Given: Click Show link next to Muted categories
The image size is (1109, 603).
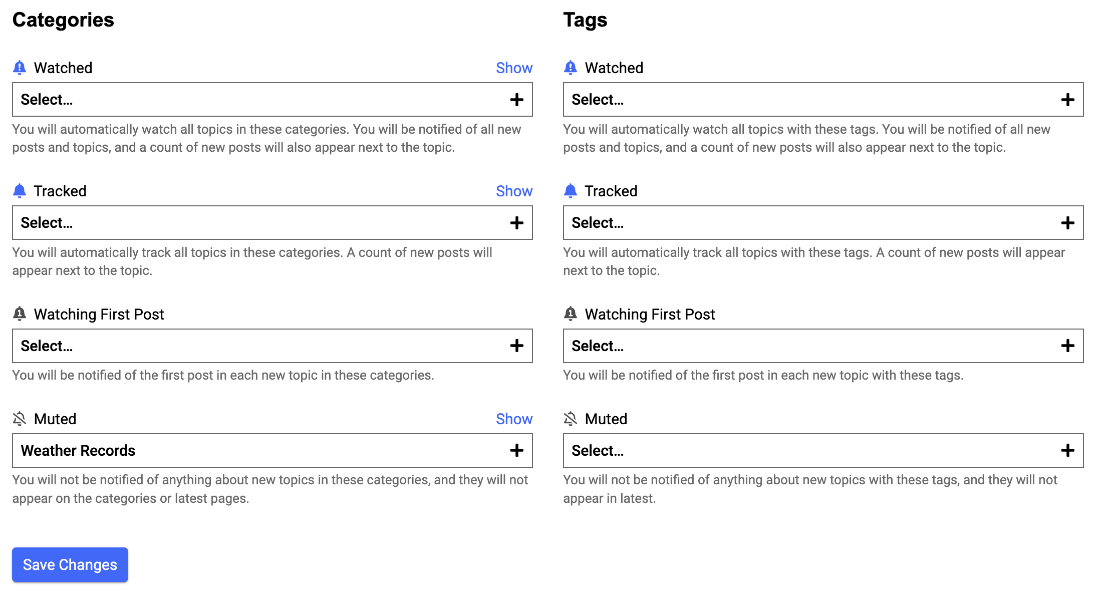Looking at the screenshot, I should (x=514, y=419).
